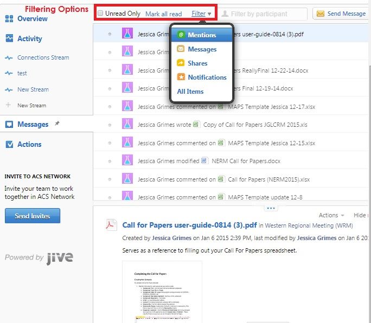This screenshot has height=323, width=371.
Task: Toggle read dot on first Jessica Grimes row
Action: [110, 34]
